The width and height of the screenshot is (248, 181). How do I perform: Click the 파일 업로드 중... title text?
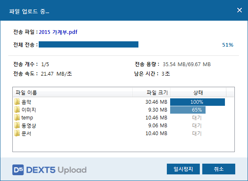tap(29, 12)
